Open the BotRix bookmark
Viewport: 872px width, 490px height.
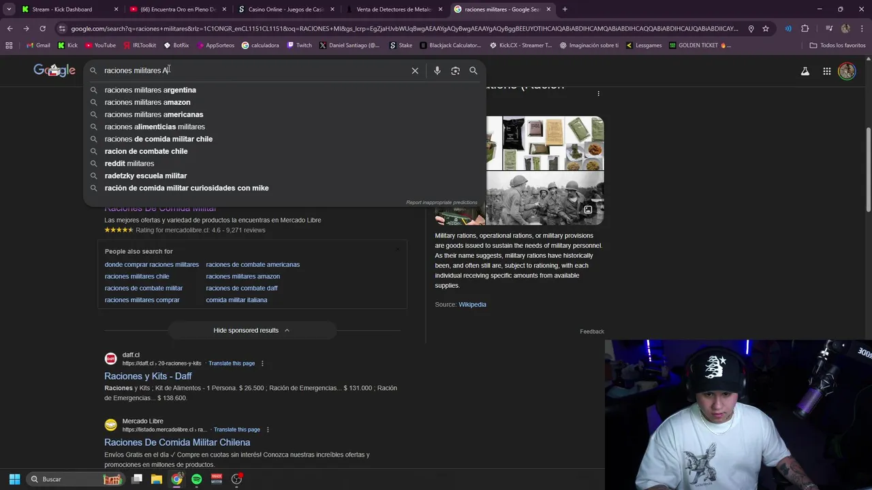click(176, 46)
